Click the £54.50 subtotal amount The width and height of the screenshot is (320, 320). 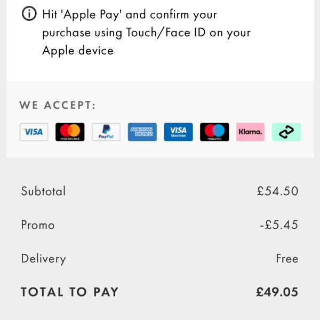point(277,191)
